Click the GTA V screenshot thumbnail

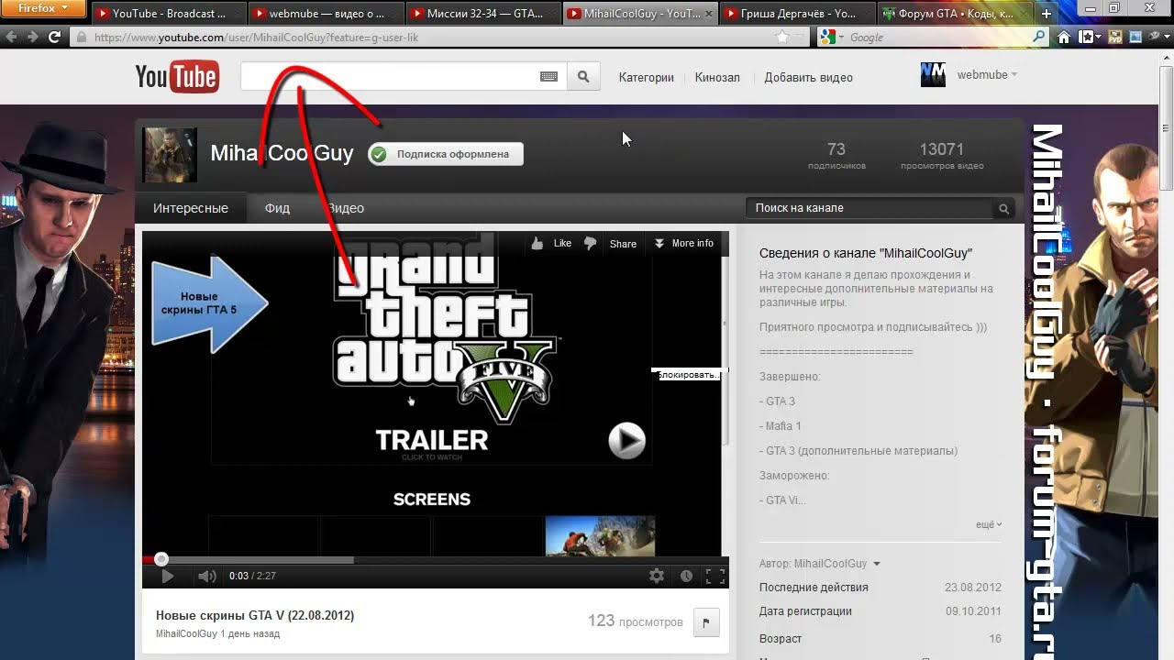pyautogui.click(x=600, y=535)
